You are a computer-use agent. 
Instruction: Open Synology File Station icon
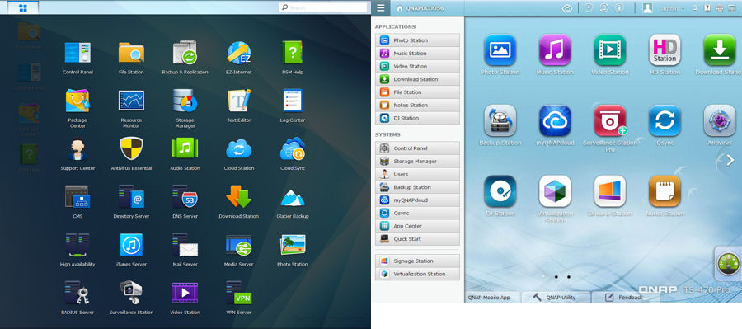point(131,53)
